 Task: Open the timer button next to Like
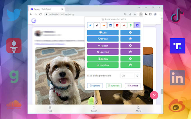pos(130,32)
